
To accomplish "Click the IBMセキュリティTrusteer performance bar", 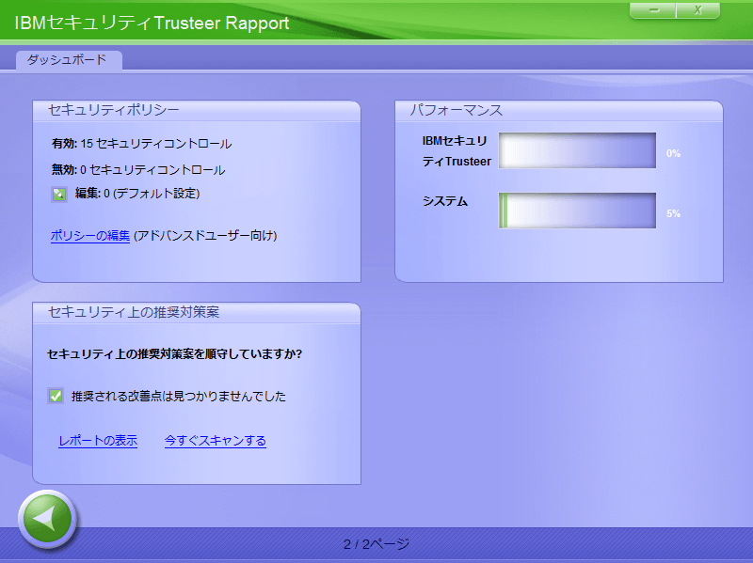I will click(x=577, y=150).
